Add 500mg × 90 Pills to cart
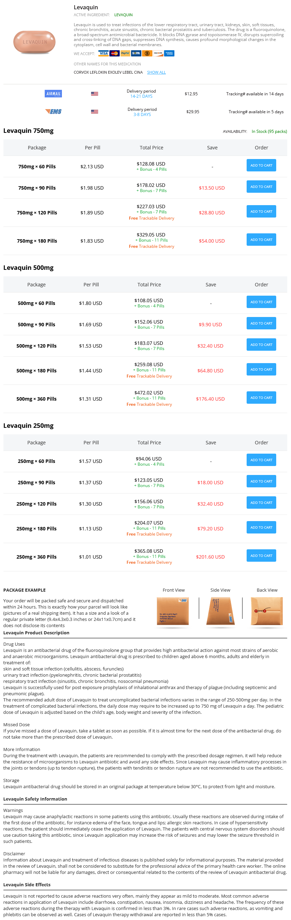This screenshot has width=291, height=920. (261, 324)
